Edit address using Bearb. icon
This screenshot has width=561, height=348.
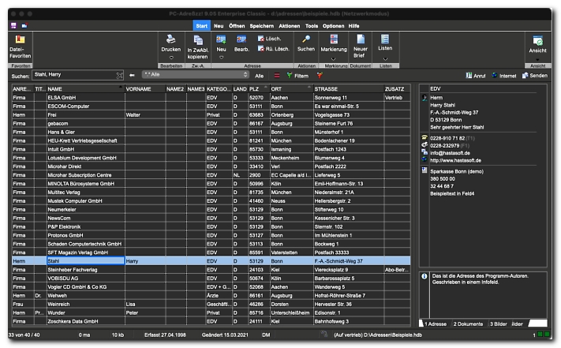[241, 39]
